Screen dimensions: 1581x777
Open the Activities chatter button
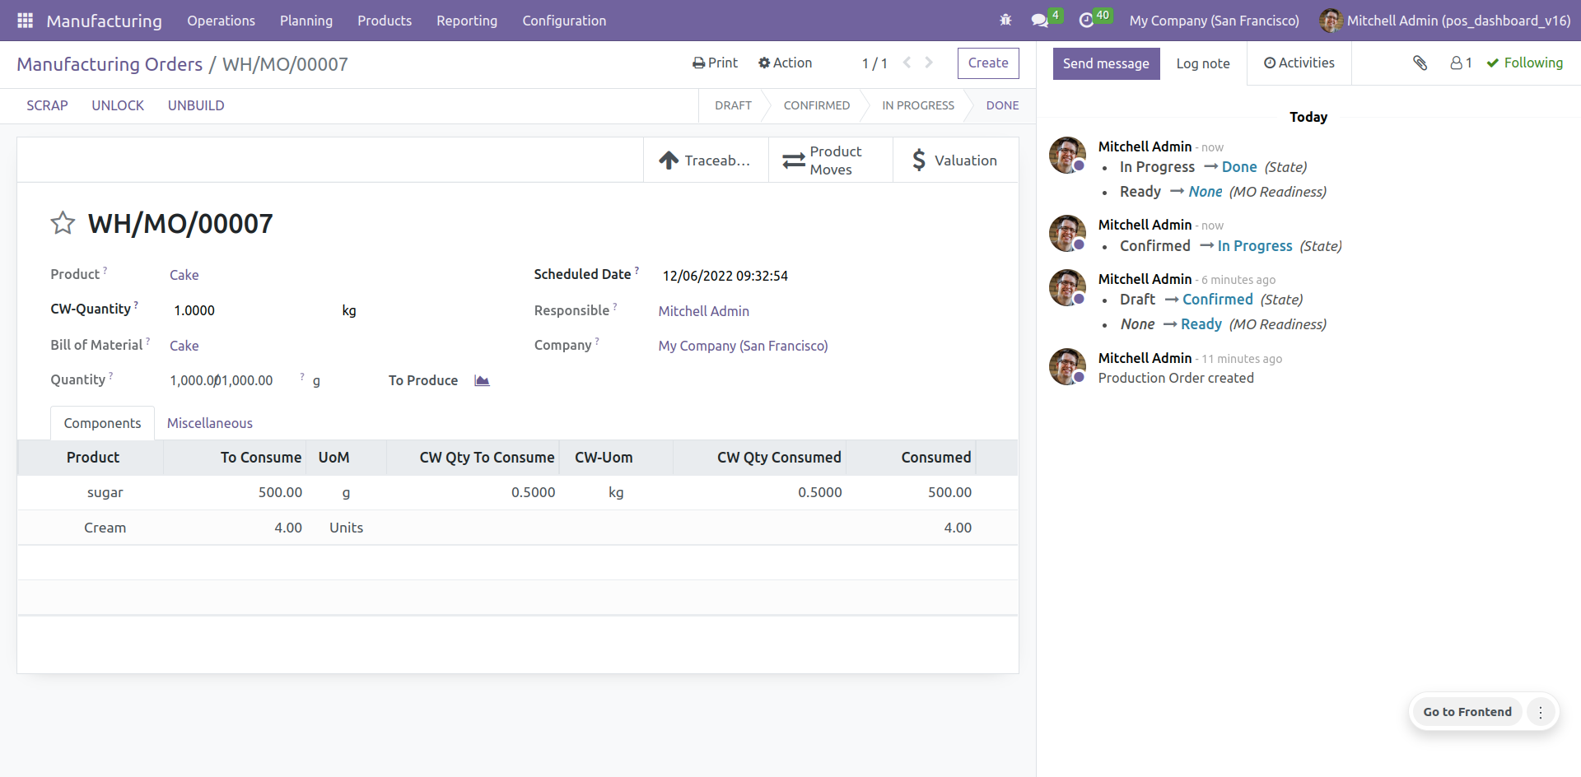1299,63
